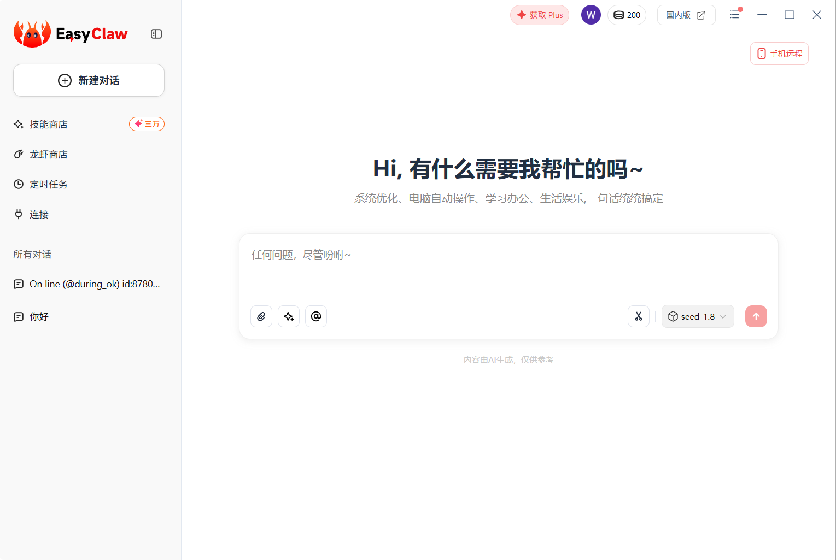Open the 龙虾商店 (lobster store)
This screenshot has width=836, height=560.
pos(49,154)
